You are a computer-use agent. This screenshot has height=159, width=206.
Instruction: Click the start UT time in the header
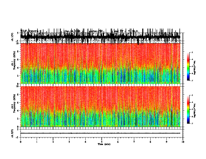pos(126,31)
